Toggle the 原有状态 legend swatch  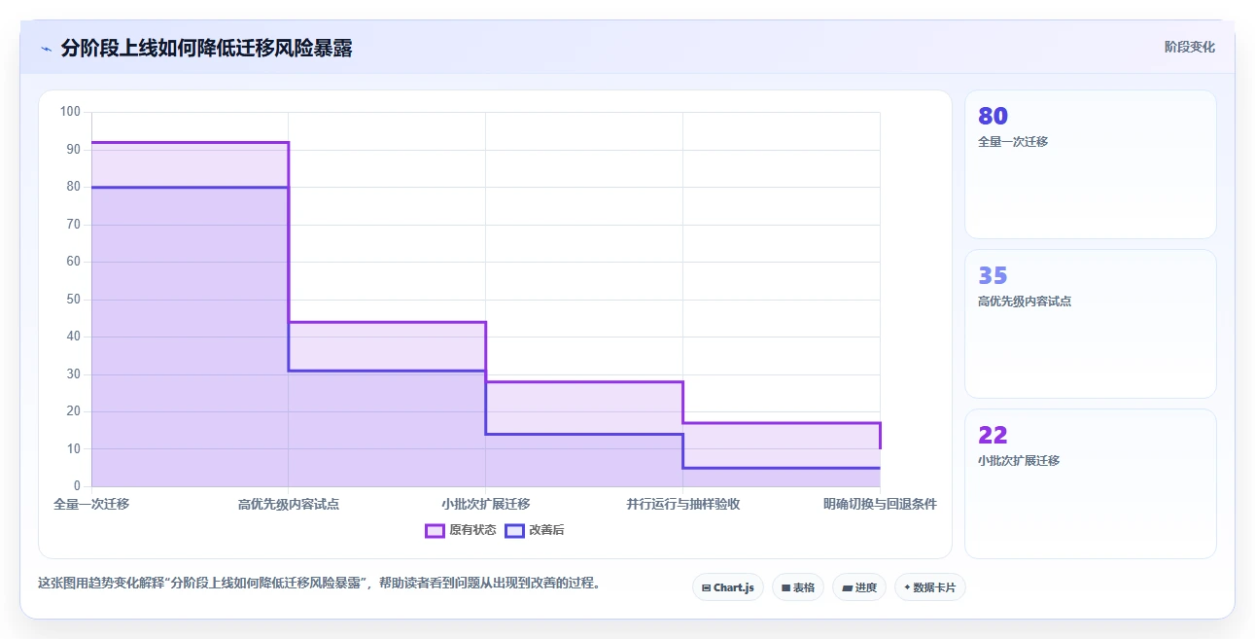coord(435,530)
